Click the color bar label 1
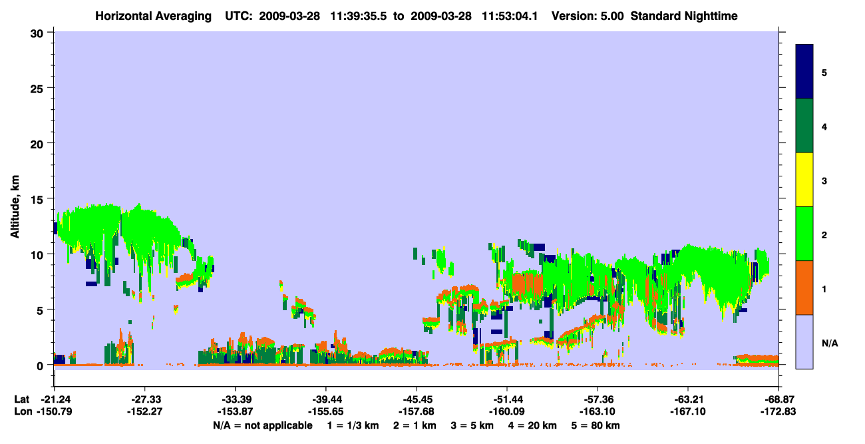The width and height of the screenshot is (865, 444). point(824,288)
